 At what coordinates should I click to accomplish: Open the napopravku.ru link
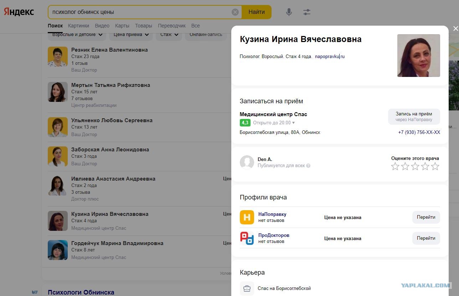click(330, 56)
